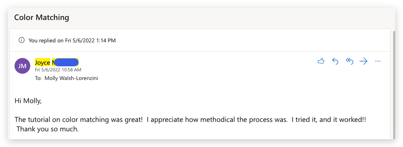403x147 pixels.
Task: Click recipient Molly Walsh-Lorenzini
Action: [71, 78]
